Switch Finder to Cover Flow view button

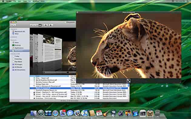pos(40,25)
